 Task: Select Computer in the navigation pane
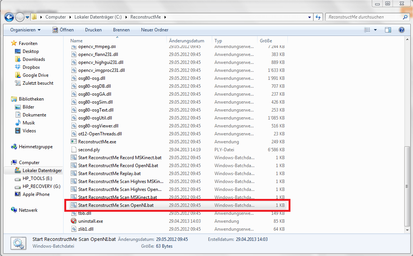pos(29,163)
